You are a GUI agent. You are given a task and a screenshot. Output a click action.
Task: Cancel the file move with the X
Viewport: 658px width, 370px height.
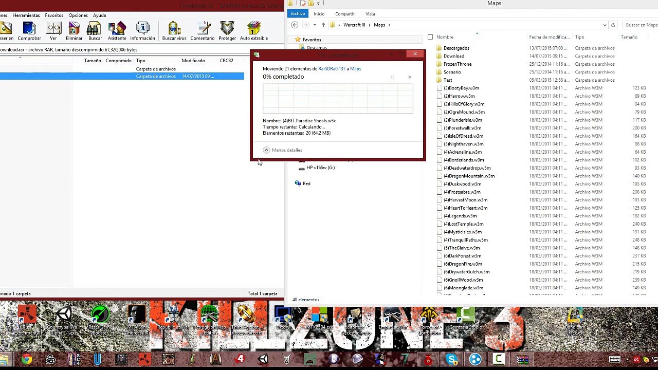coord(410,77)
